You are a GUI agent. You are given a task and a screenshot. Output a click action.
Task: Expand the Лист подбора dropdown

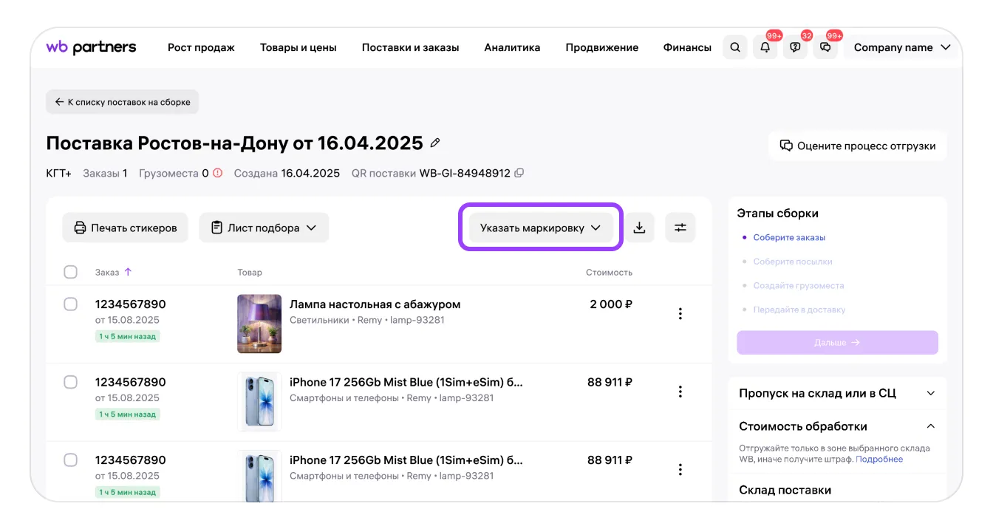(x=264, y=228)
